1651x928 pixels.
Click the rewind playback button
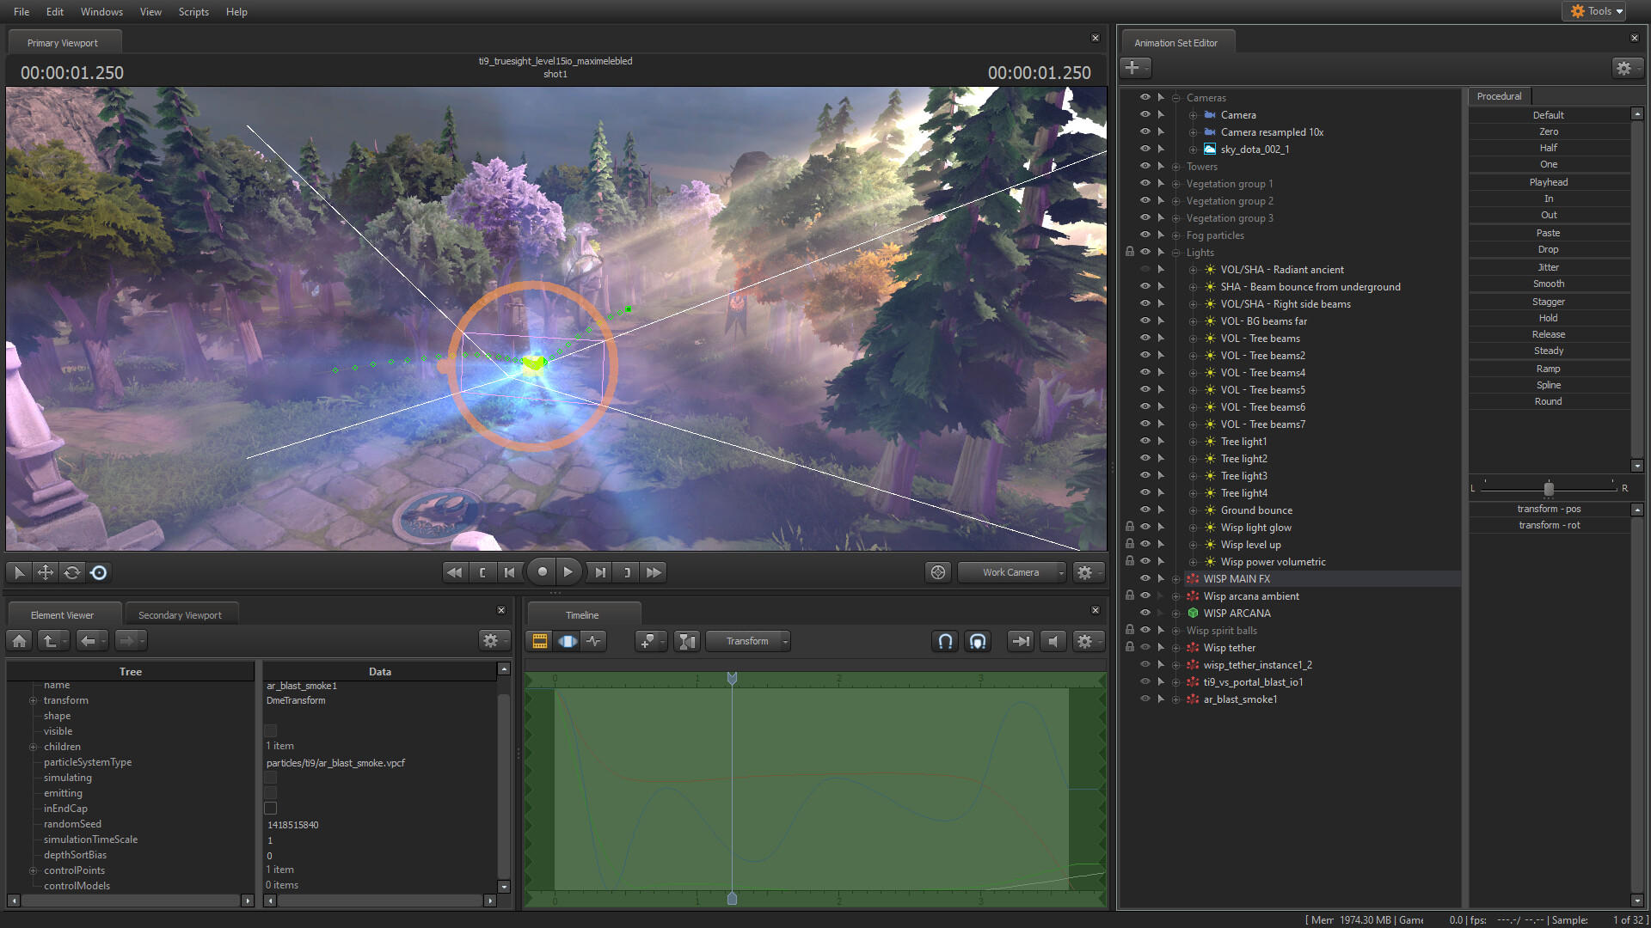click(x=454, y=572)
